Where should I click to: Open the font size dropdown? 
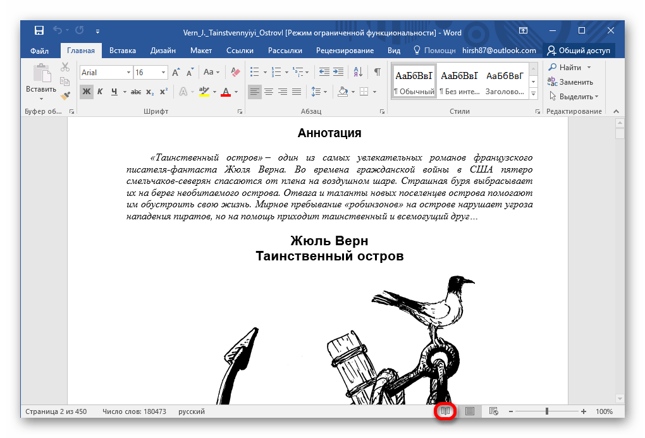pos(163,72)
